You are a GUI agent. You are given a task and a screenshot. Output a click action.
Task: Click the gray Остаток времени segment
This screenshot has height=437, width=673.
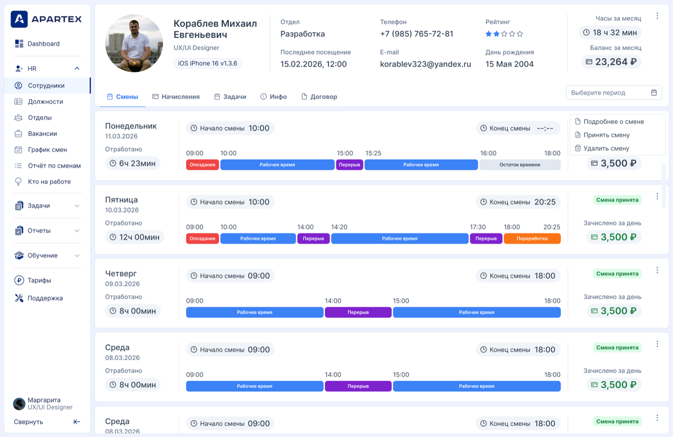point(520,165)
